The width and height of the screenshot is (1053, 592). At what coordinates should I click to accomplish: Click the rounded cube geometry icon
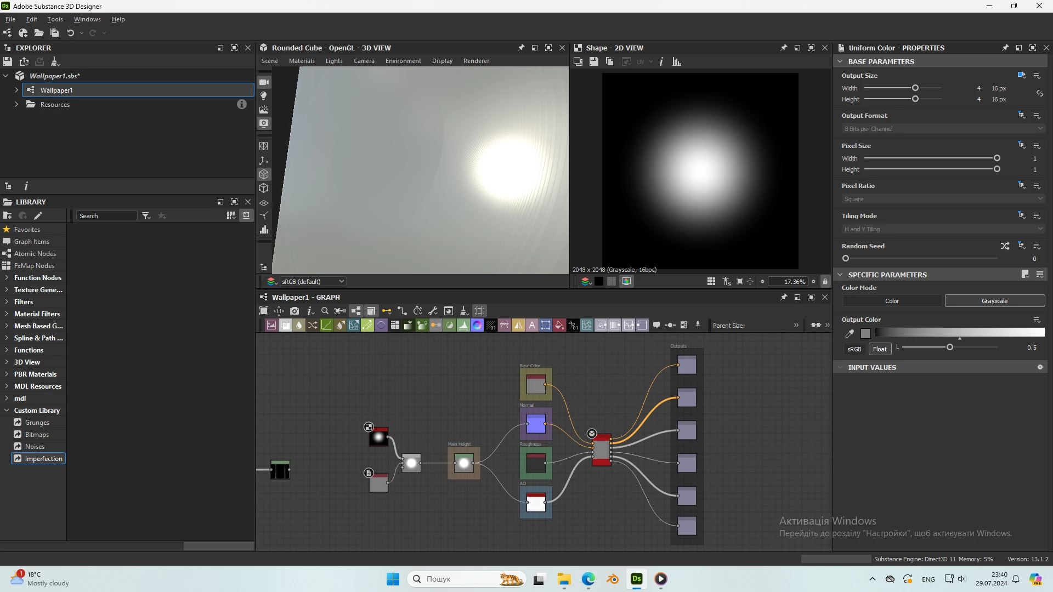click(264, 174)
